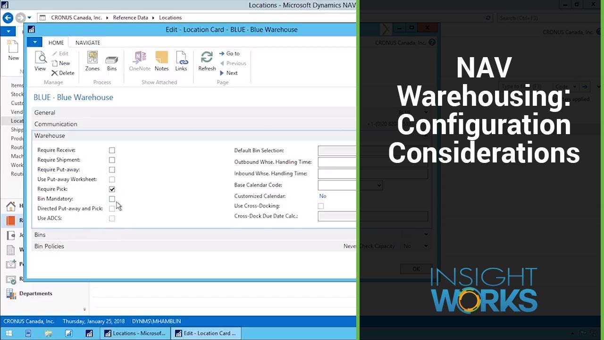Click the grey Forward navigation arrow
Viewport: 604px width, 340px height.
[x=20, y=18]
